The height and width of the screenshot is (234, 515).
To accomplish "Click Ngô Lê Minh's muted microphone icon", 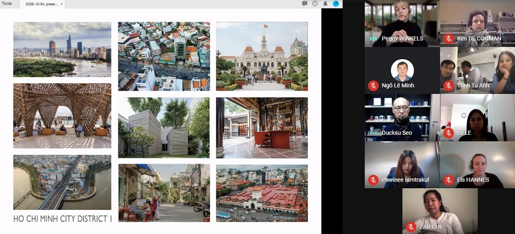I will [373, 85].
